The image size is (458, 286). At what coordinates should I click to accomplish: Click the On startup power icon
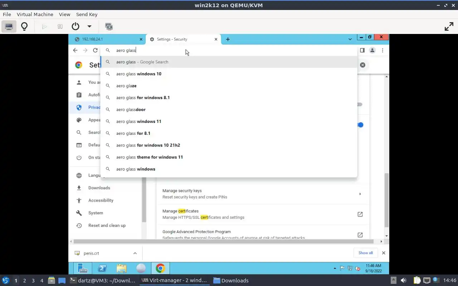click(x=79, y=157)
